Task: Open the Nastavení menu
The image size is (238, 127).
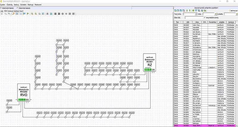Action: (x=38, y=5)
